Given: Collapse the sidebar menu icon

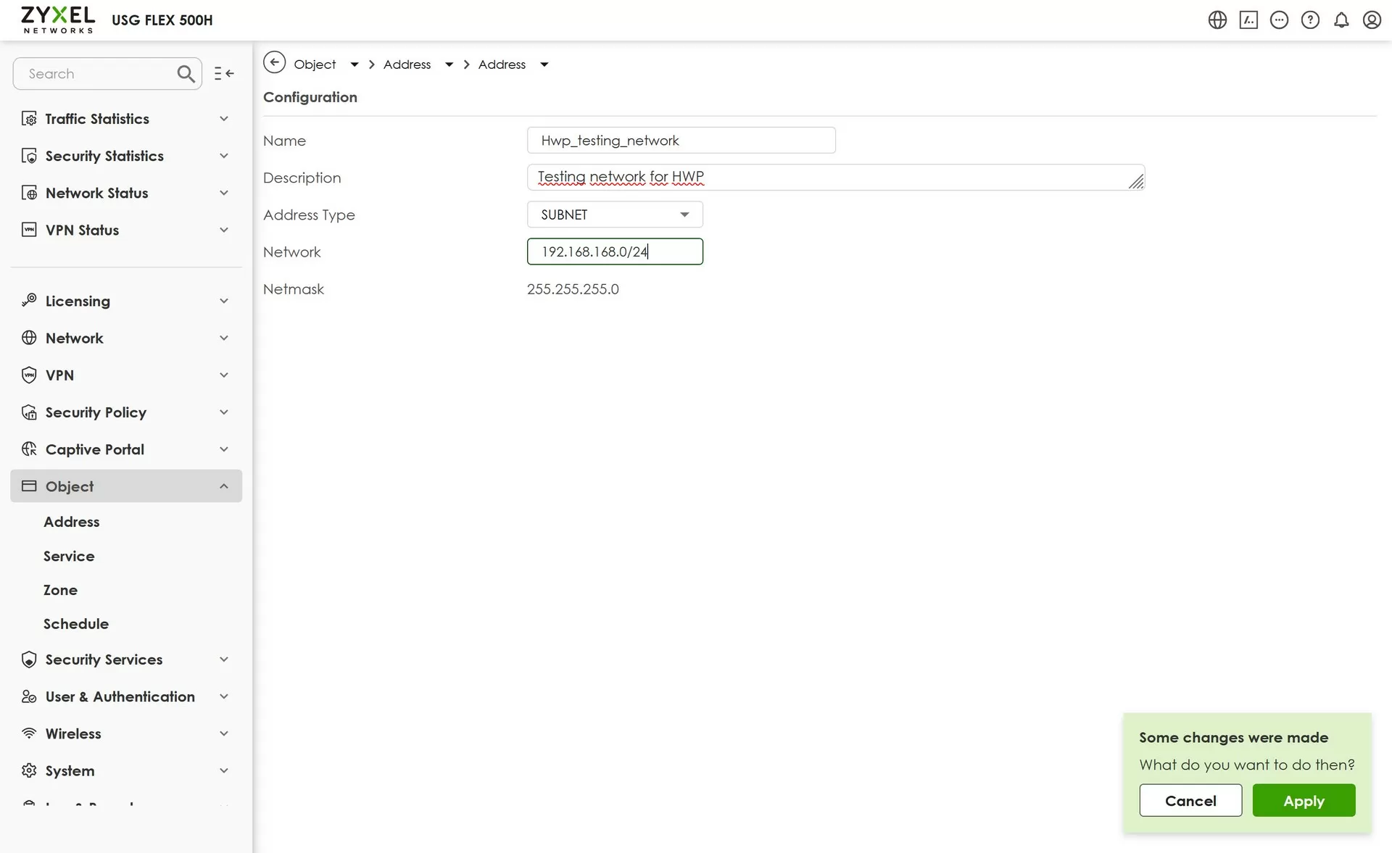Looking at the screenshot, I should coord(224,73).
